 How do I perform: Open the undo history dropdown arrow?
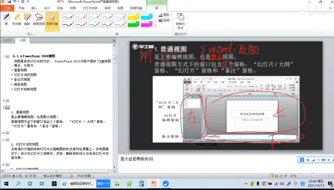click(x=18, y=1)
